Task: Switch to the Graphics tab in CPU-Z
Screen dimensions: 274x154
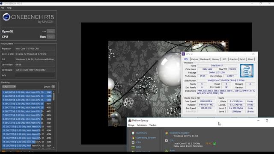Action: click(x=233, y=59)
